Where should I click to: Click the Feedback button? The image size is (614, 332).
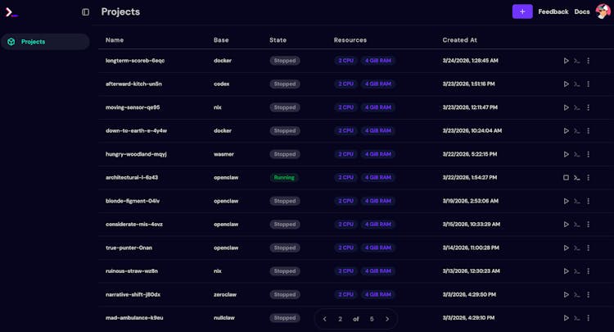(553, 11)
